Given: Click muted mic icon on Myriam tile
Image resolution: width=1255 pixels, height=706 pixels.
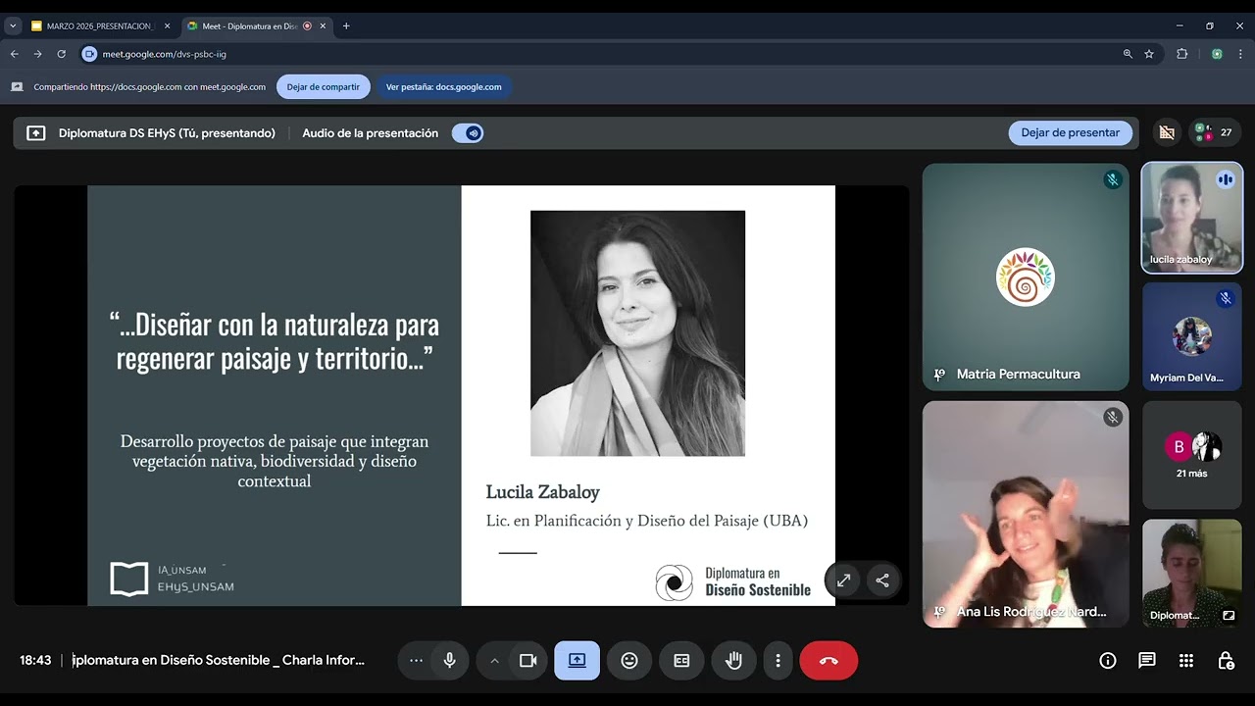Looking at the screenshot, I should click(x=1225, y=298).
